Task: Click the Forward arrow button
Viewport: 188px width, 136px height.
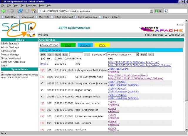Action: [x=12, y=11]
